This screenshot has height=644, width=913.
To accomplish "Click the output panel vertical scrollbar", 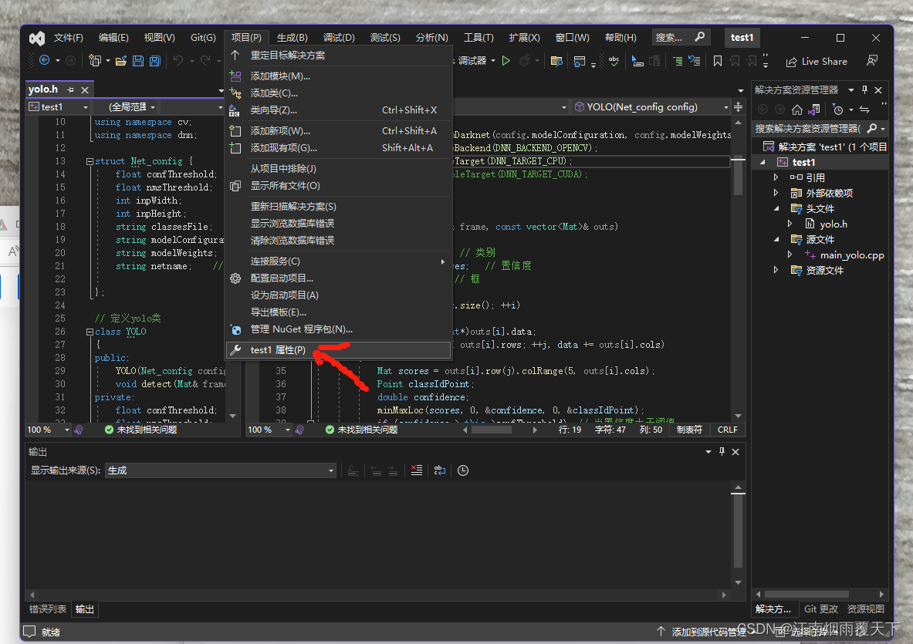I will tap(739, 535).
